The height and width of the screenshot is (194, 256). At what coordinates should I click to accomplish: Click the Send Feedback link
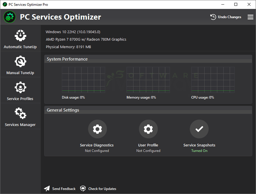(64, 189)
